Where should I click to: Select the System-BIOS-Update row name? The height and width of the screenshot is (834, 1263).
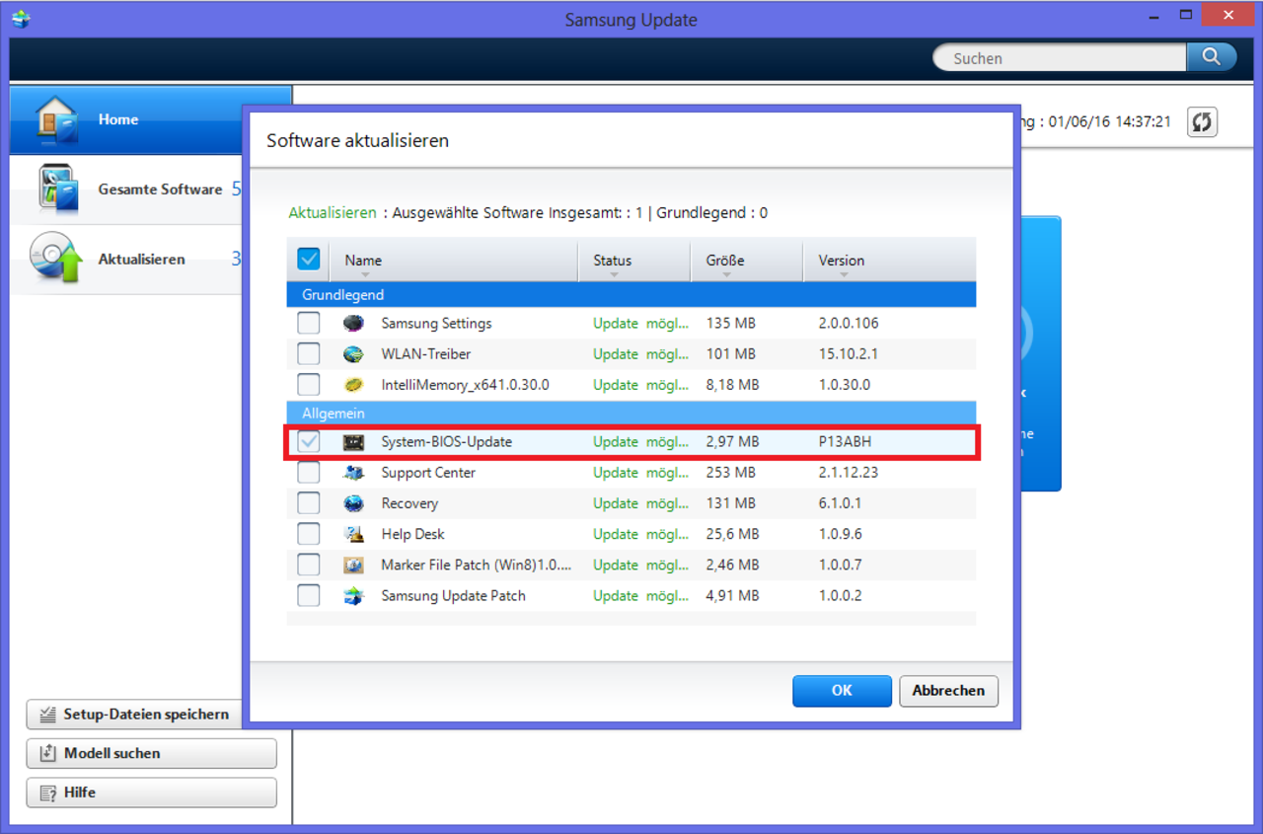447,442
